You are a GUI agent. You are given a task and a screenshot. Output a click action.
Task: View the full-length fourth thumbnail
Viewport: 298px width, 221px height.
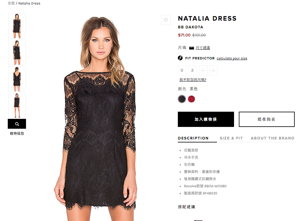coord(17,105)
